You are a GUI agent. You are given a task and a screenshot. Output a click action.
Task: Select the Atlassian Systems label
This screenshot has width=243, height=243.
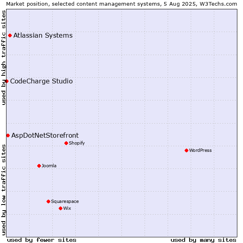point(43,36)
